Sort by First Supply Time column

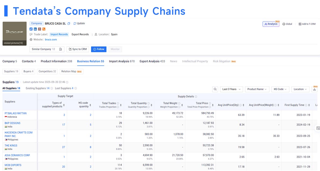[309, 105]
